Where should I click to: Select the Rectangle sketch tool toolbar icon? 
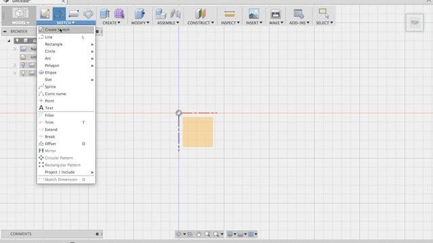pyautogui.click(x=74, y=13)
